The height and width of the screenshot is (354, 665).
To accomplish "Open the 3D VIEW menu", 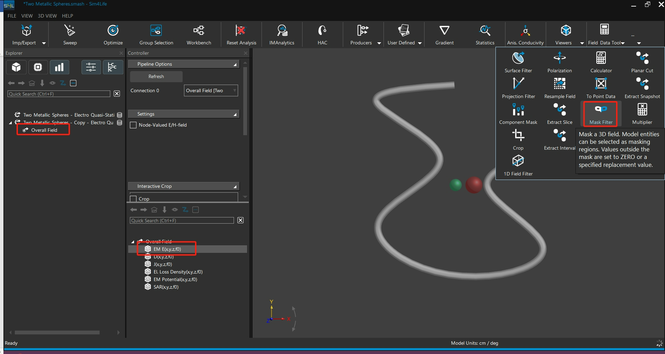I will tap(47, 16).
